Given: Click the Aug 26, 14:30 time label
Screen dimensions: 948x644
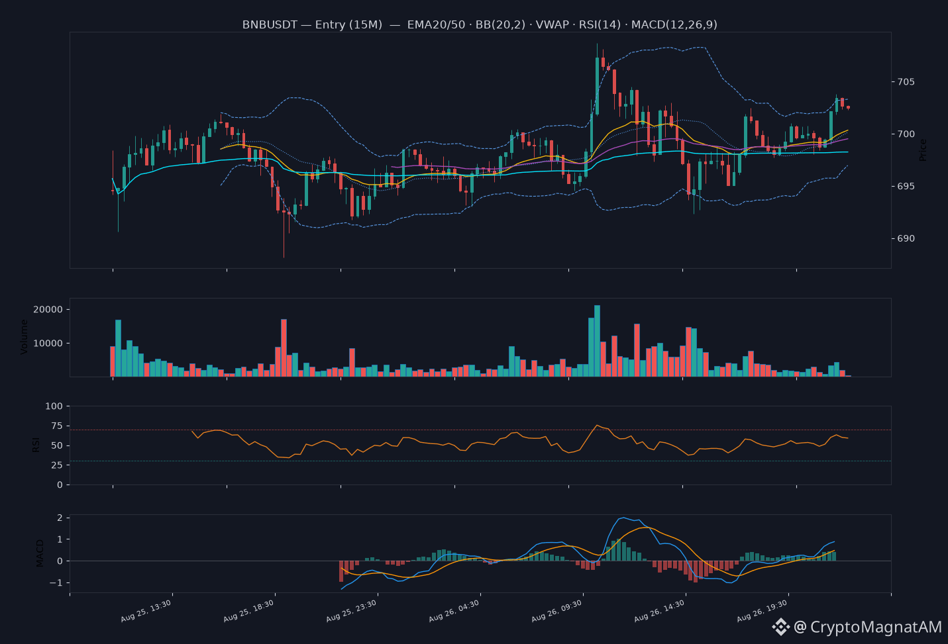Looking at the screenshot, I should click(x=660, y=611).
